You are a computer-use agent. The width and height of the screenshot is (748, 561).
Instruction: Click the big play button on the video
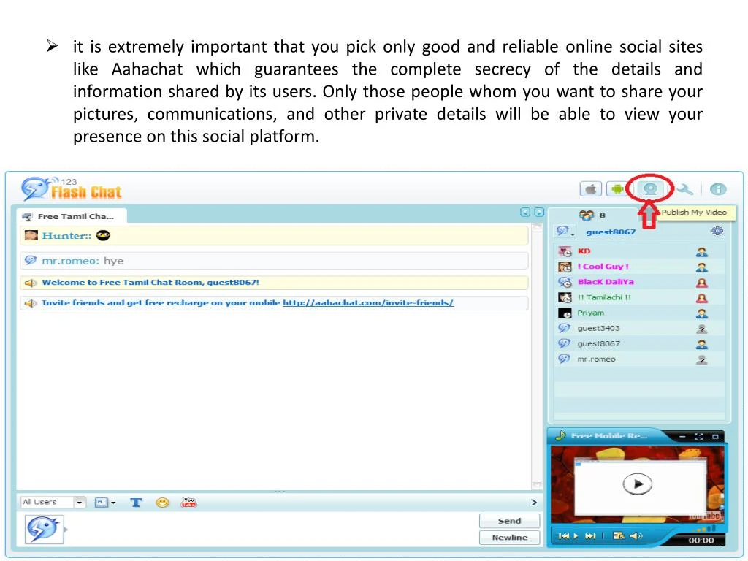[637, 484]
